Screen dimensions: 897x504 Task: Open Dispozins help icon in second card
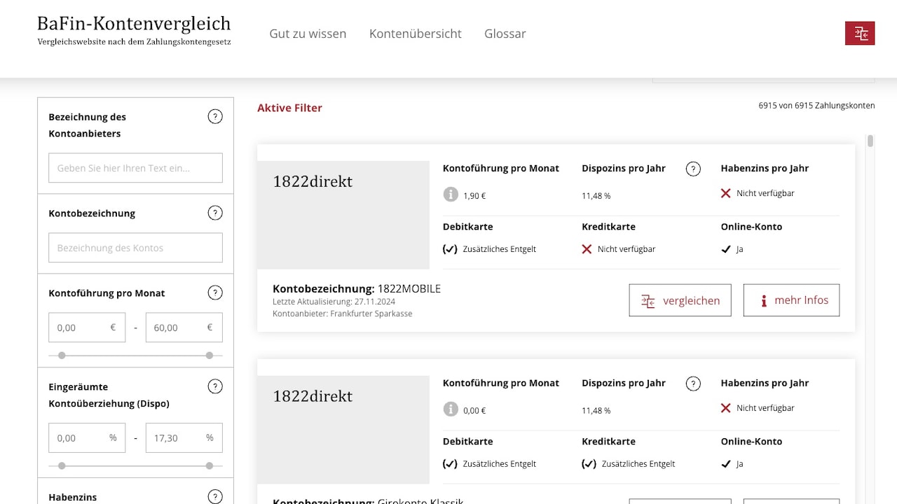click(693, 384)
